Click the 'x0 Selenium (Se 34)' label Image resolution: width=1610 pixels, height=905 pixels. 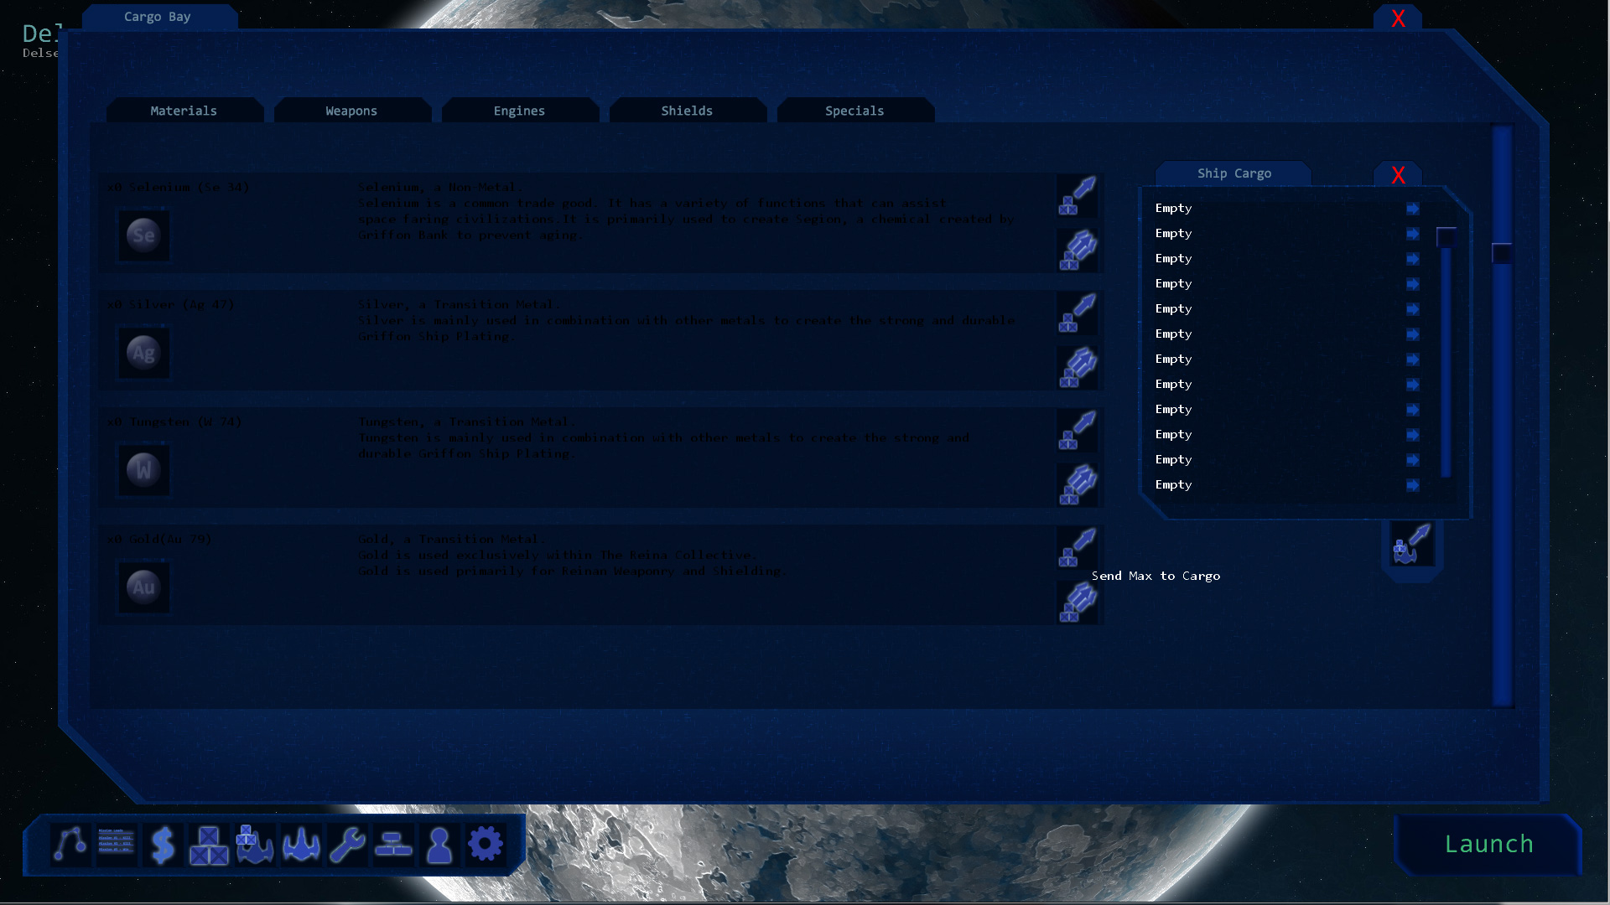point(178,187)
